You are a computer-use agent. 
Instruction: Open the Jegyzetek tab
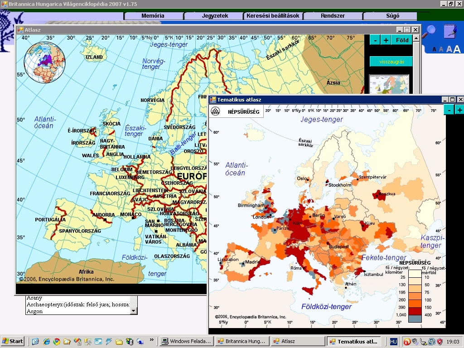pos(215,16)
